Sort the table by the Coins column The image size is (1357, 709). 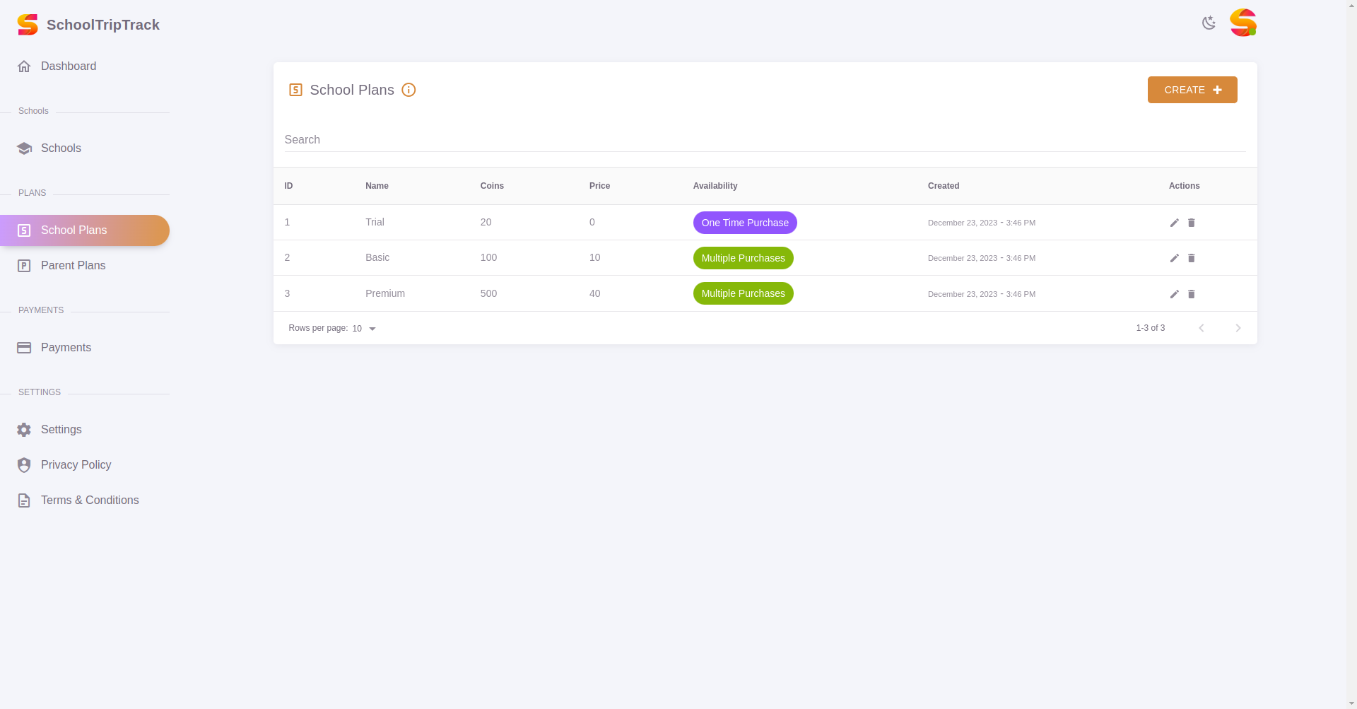tap(492, 186)
